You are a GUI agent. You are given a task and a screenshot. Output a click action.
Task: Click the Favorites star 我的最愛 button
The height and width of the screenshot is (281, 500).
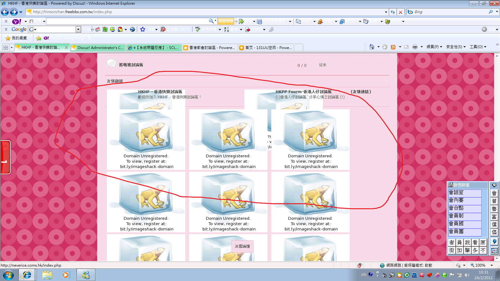(x=16, y=38)
